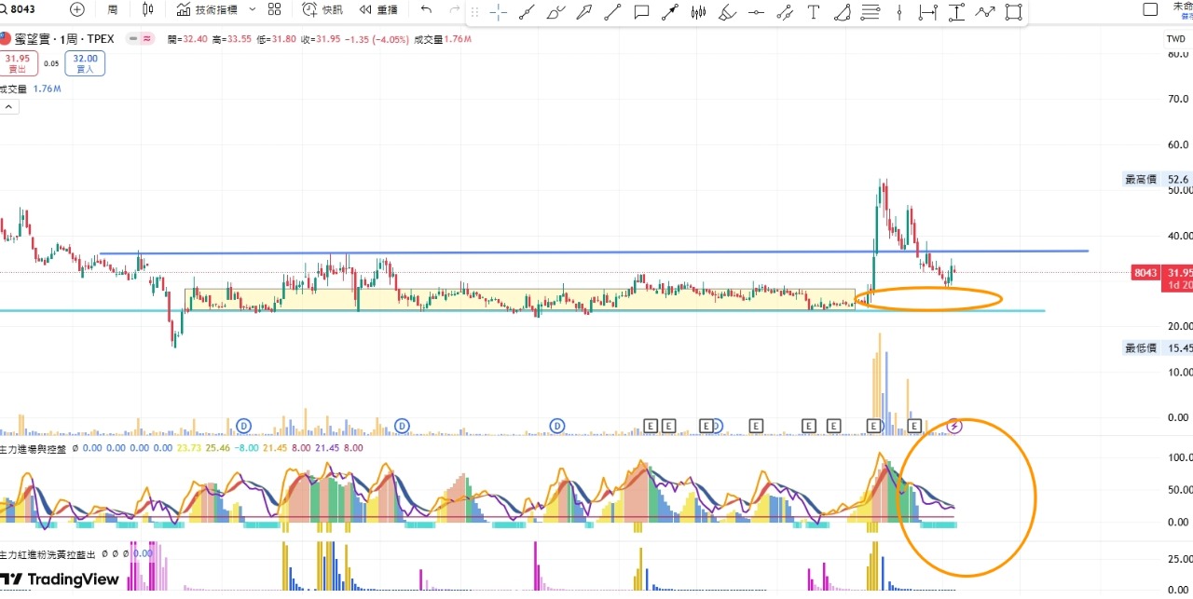Select the callout comment tool
Screen dimensions: 1193x599
(641, 12)
